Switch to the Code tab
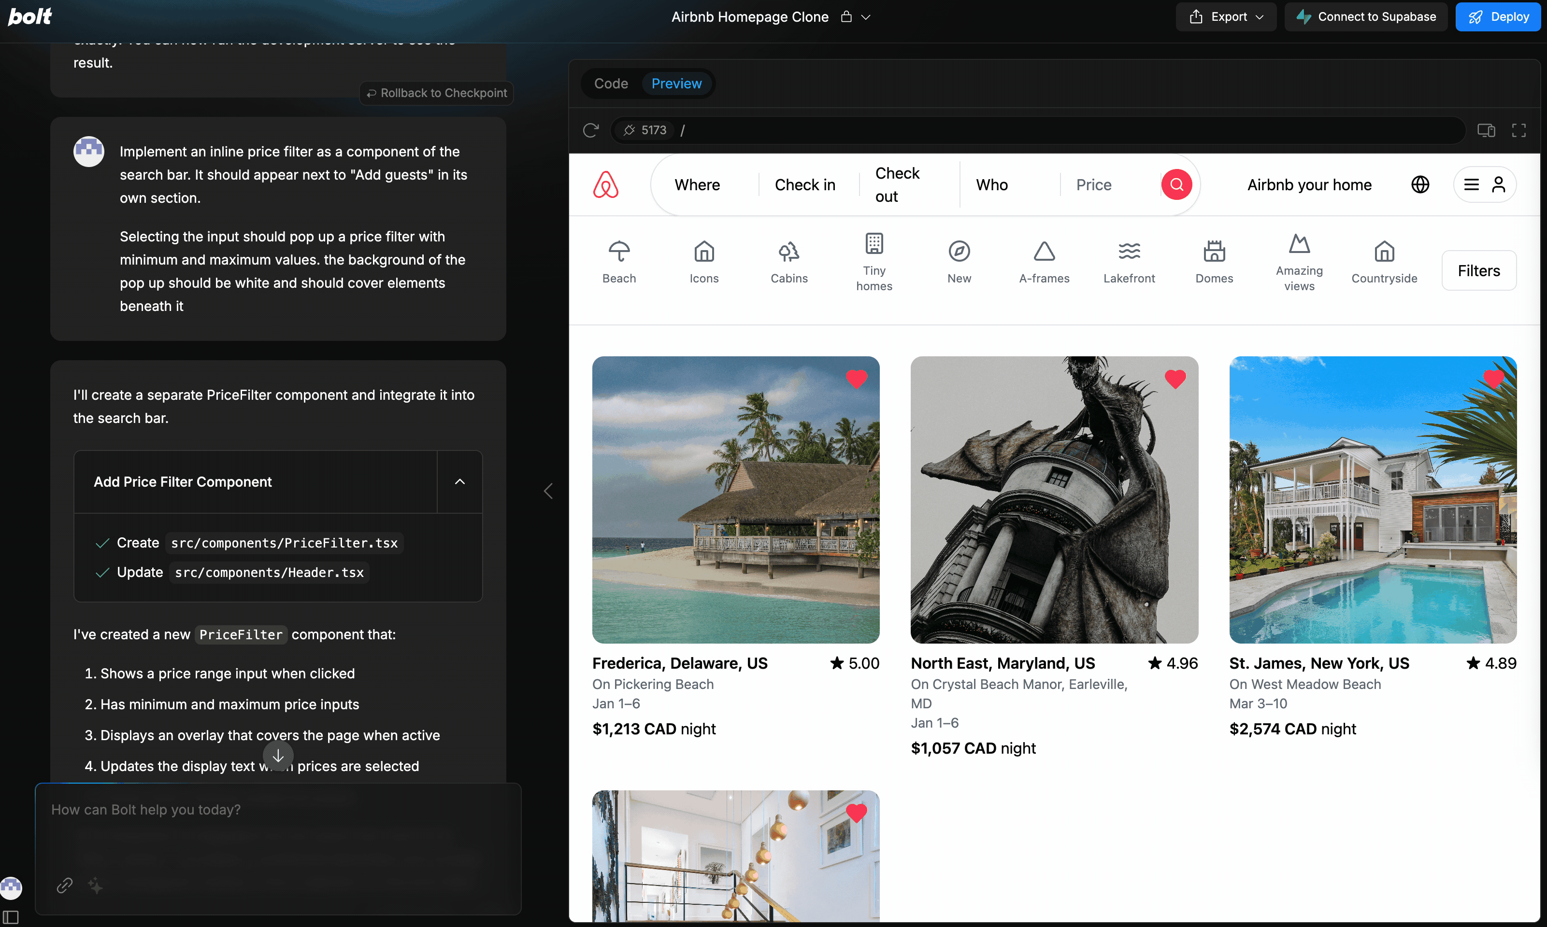This screenshot has width=1547, height=927. 611,84
